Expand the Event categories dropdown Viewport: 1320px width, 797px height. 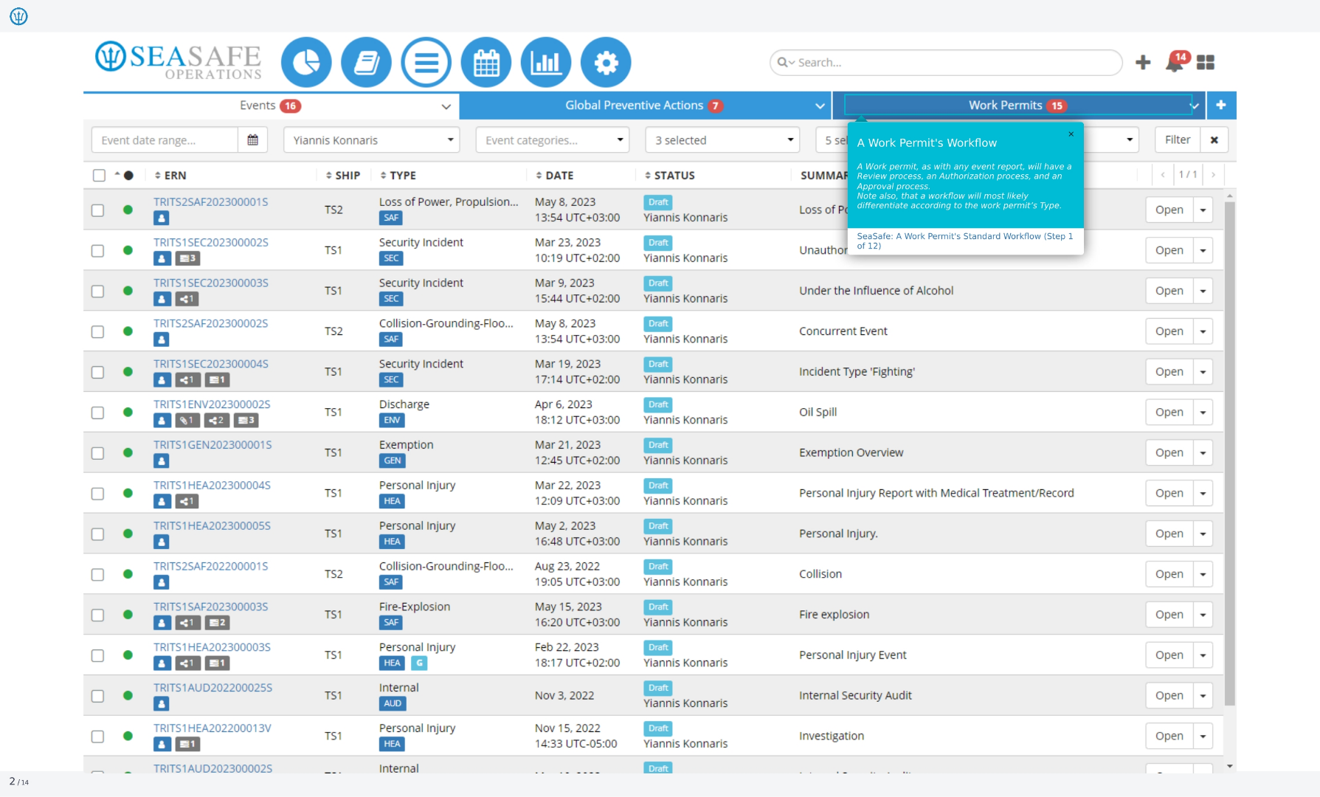coord(552,140)
